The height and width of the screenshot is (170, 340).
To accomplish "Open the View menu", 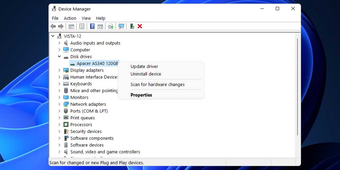I will tap(86, 18).
